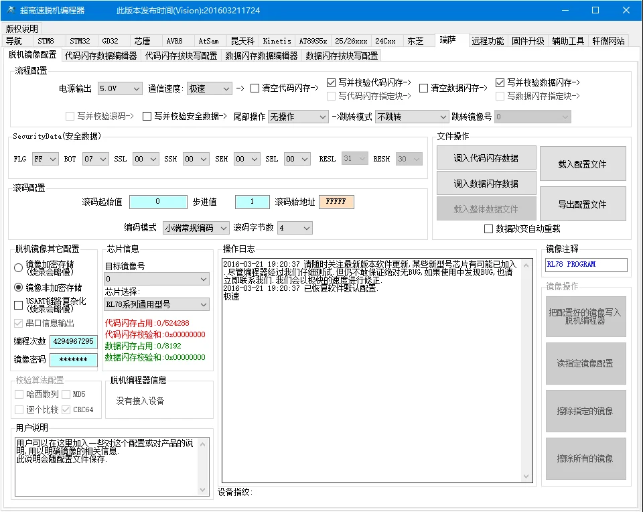The width and height of the screenshot is (643, 512).
Task: Open the 数据闪存按块写配置 sub-tab
Action: click(x=342, y=56)
